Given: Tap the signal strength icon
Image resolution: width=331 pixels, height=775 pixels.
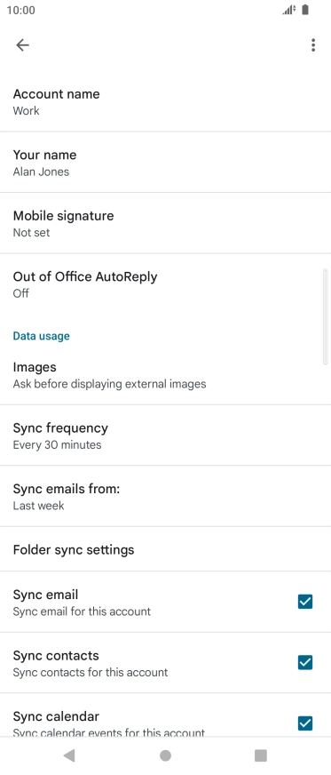Looking at the screenshot, I should tap(289, 10).
